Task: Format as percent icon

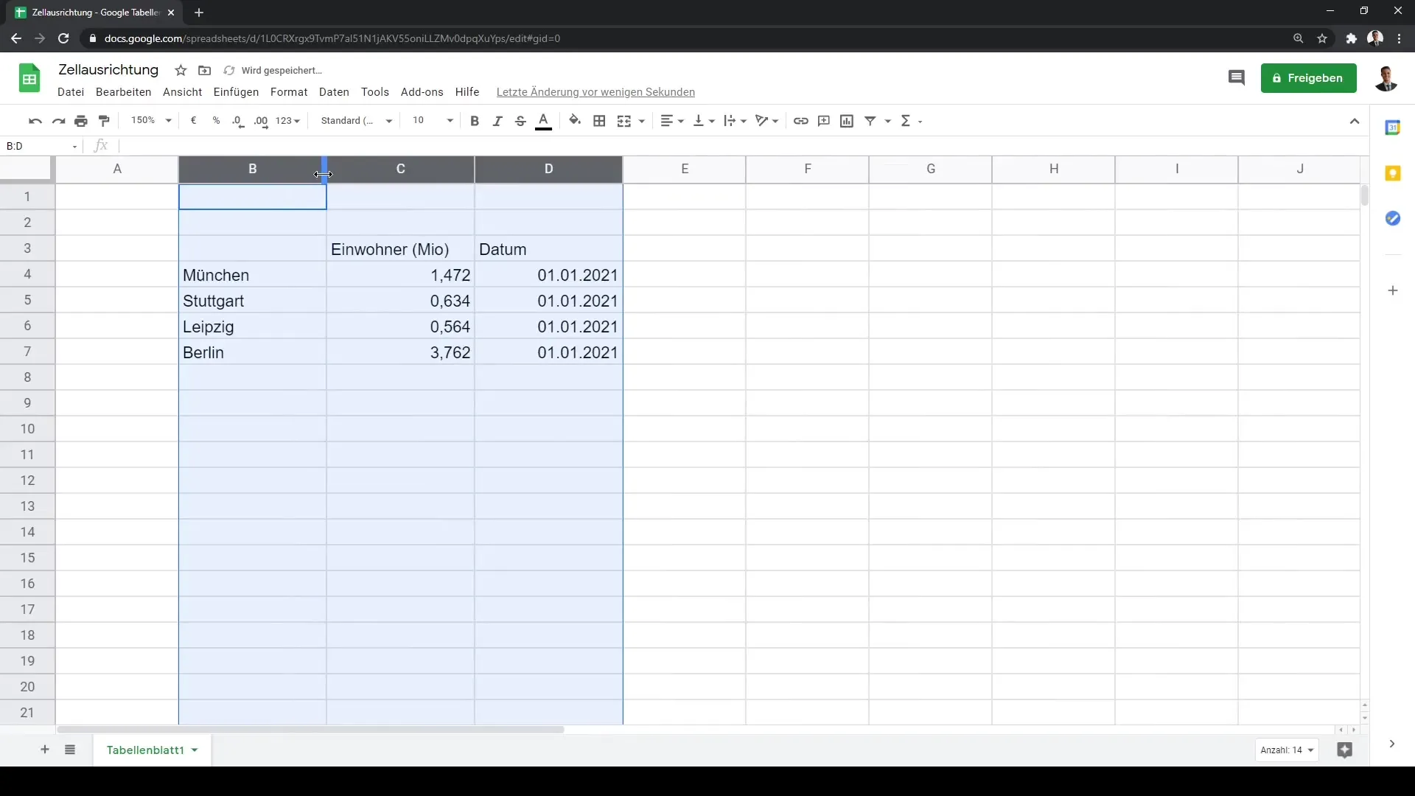Action: click(216, 121)
